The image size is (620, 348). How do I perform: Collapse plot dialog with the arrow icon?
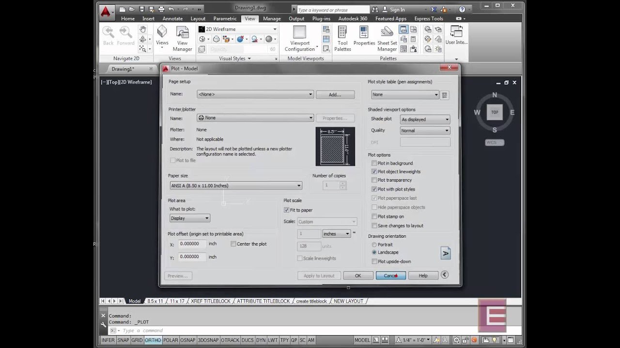445,275
